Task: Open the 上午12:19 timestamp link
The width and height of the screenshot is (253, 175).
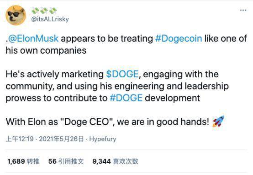Action: pyautogui.click(x=20, y=139)
